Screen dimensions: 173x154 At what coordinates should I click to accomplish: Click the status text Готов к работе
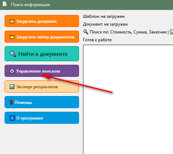click(97, 40)
